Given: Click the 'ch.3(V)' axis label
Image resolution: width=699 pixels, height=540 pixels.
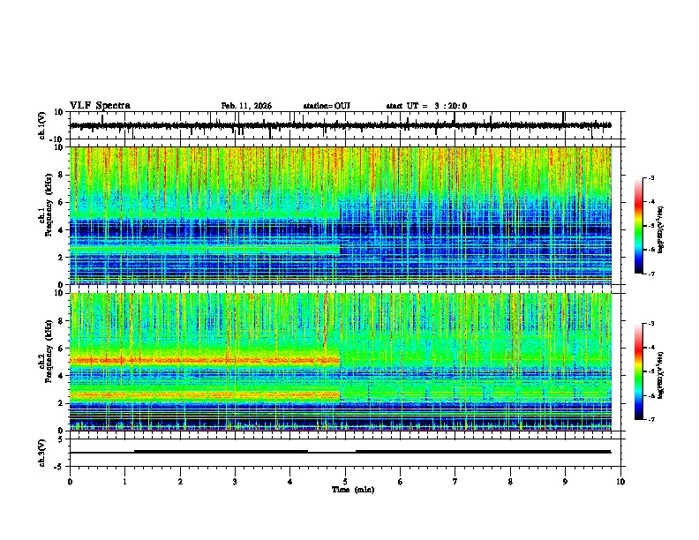Looking at the screenshot, I should pos(42,454).
